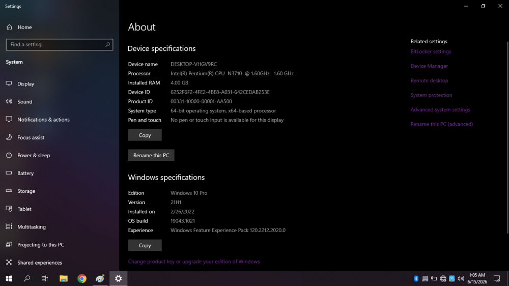Viewport: 509px width, 286px height.
Task: Launch Google Chrome from the taskbar
Action: (82, 278)
